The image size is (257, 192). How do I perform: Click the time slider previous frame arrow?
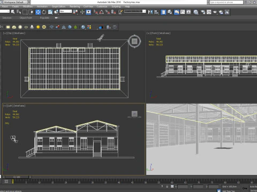[x=4, y=177]
